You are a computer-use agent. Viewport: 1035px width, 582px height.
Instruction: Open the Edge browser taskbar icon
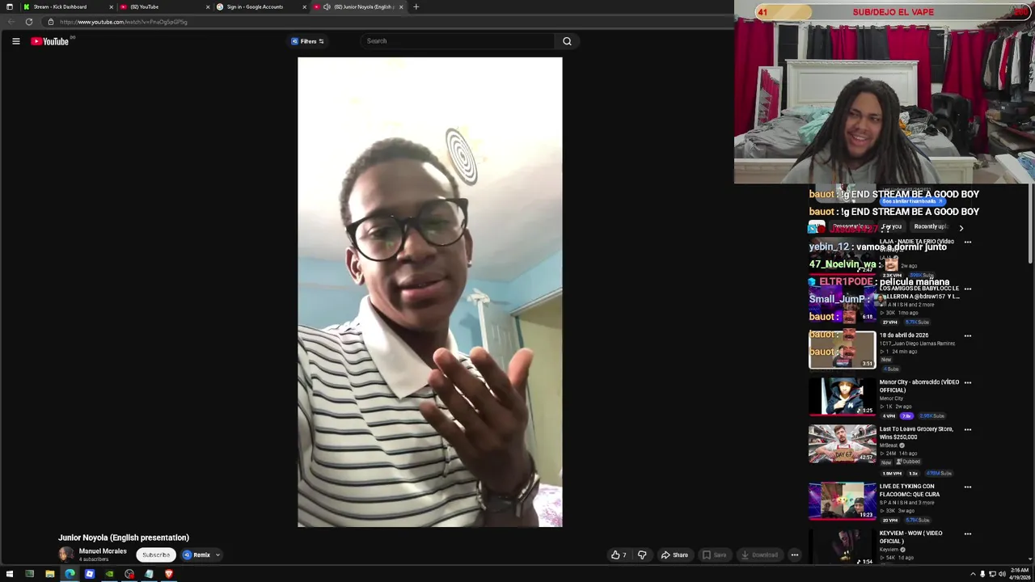[x=70, y=574]
